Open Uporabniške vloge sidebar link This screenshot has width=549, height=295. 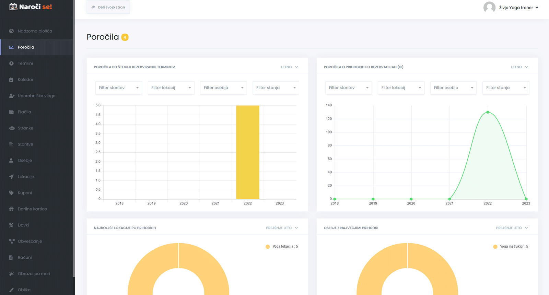37,96
